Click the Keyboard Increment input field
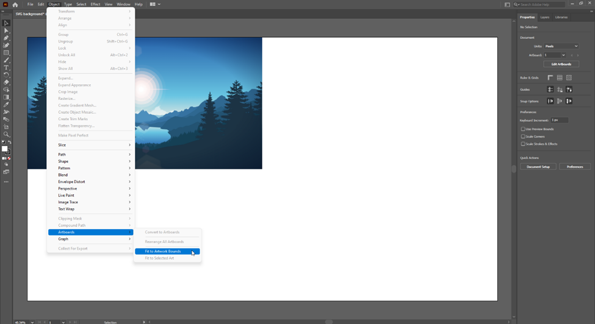This screenshot has width=595, height=324. click(x=559, y=120)
